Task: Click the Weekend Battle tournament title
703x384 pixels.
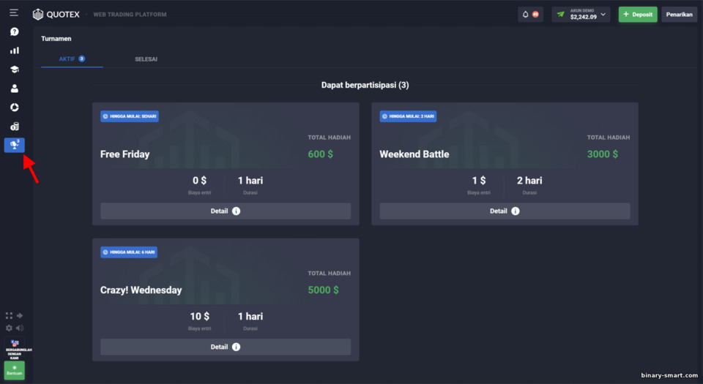Action: [x=414, y=154]
